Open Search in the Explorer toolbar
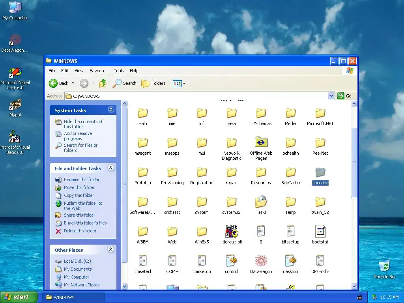This screenshot has height=303, width=404. tap(124, 83)
